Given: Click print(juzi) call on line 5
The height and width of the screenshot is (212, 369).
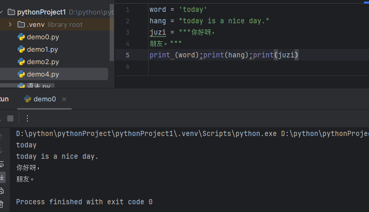Looking at the screenshot, I should point(275,55).
